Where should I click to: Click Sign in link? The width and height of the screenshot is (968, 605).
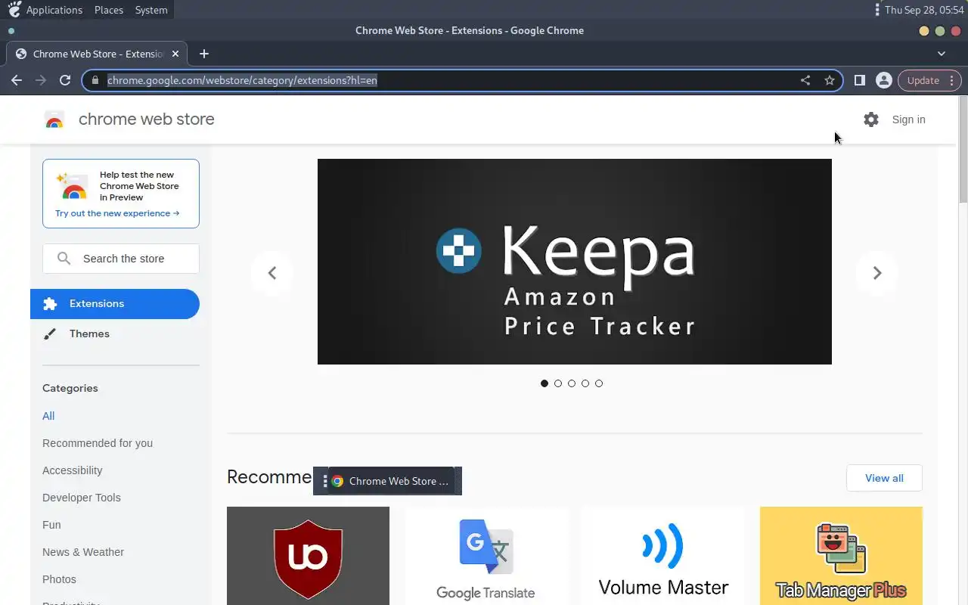pyautogui.click(x=908, y=119)
